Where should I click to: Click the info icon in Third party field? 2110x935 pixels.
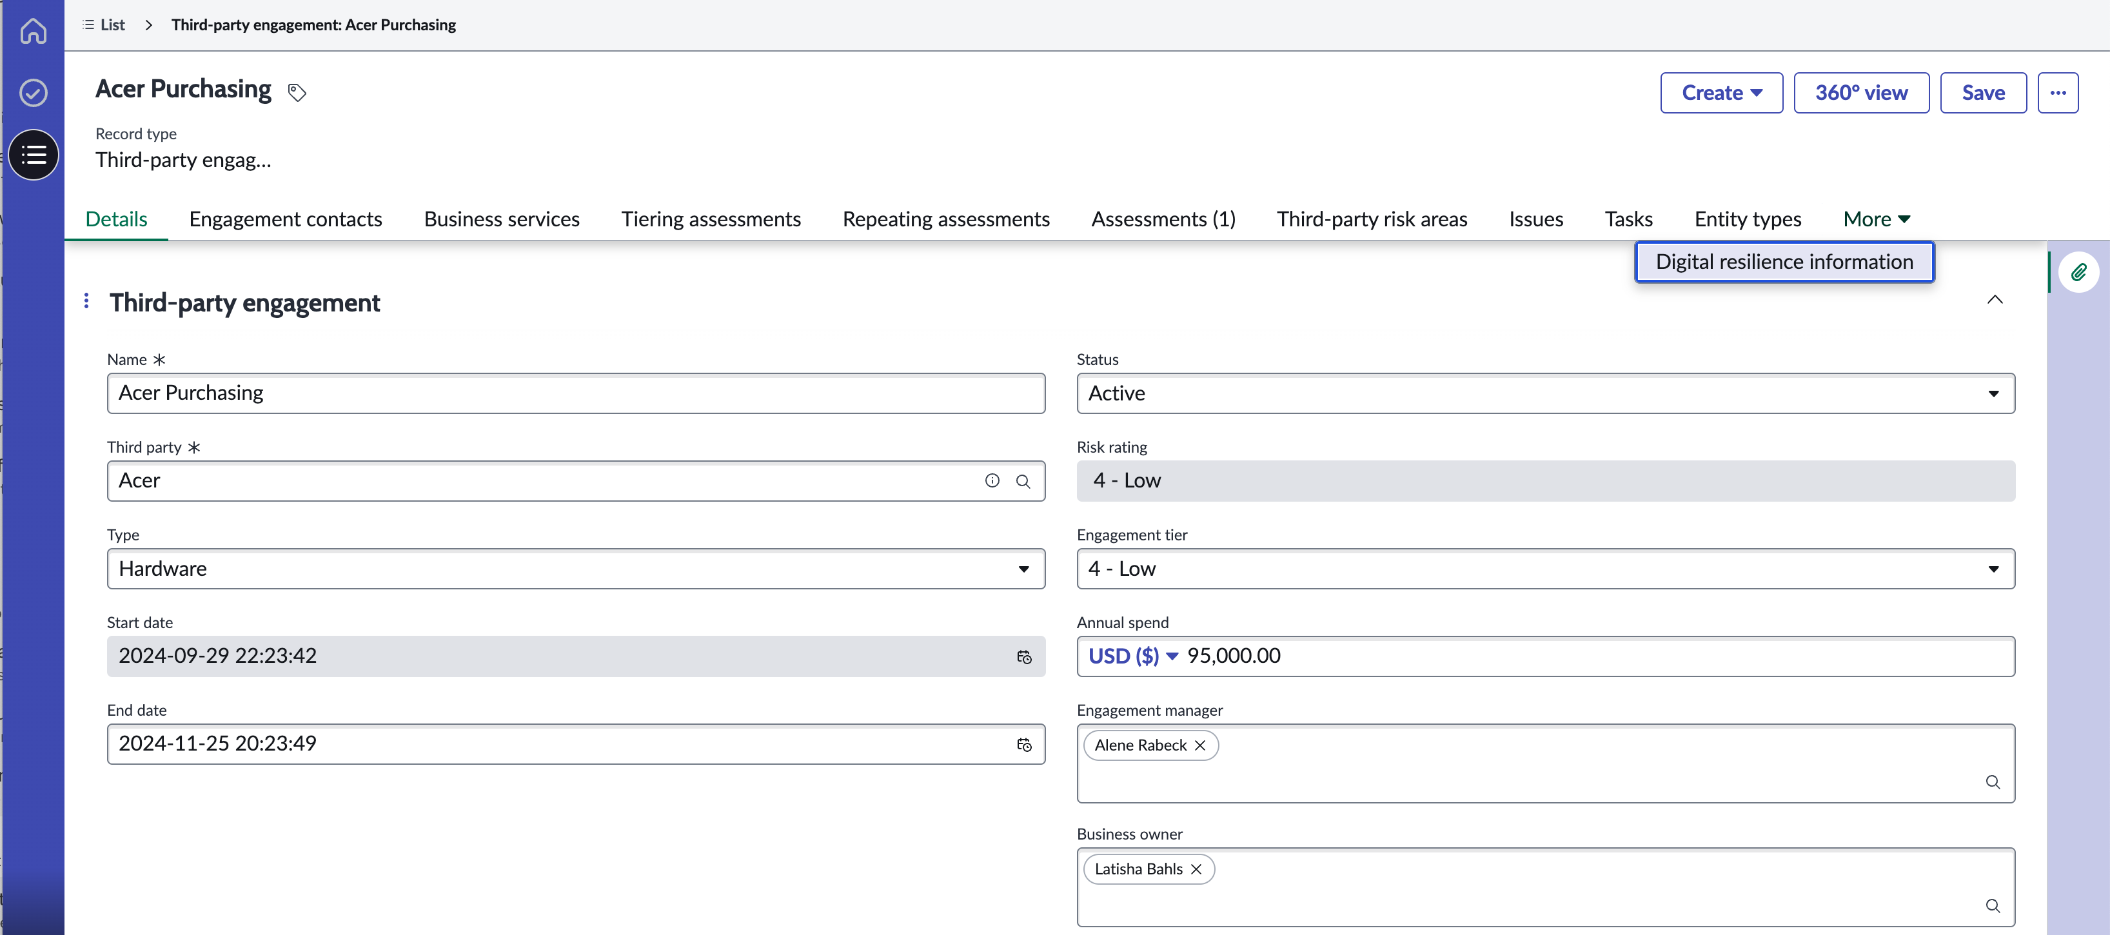[992, 480]
